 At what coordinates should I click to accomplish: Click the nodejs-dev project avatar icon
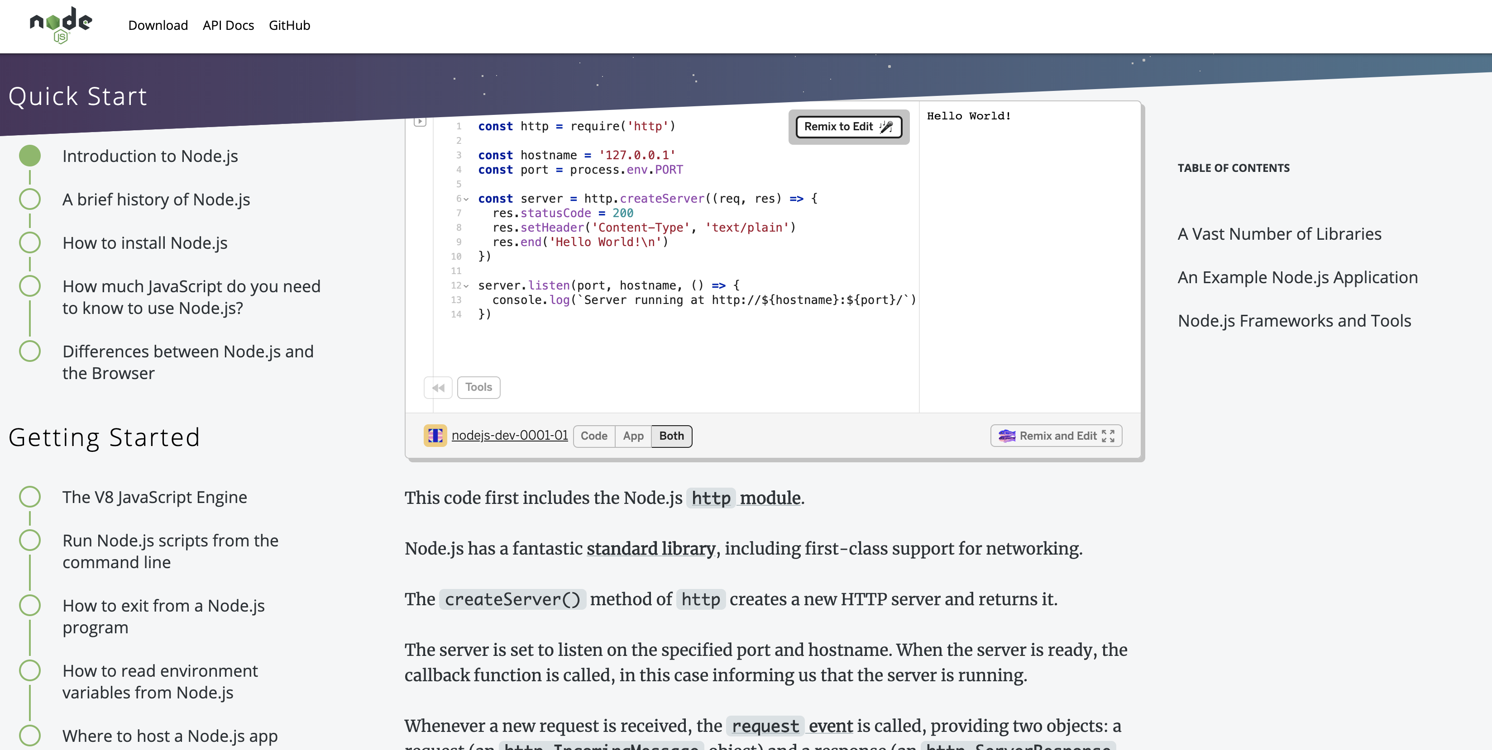(435, 436)
